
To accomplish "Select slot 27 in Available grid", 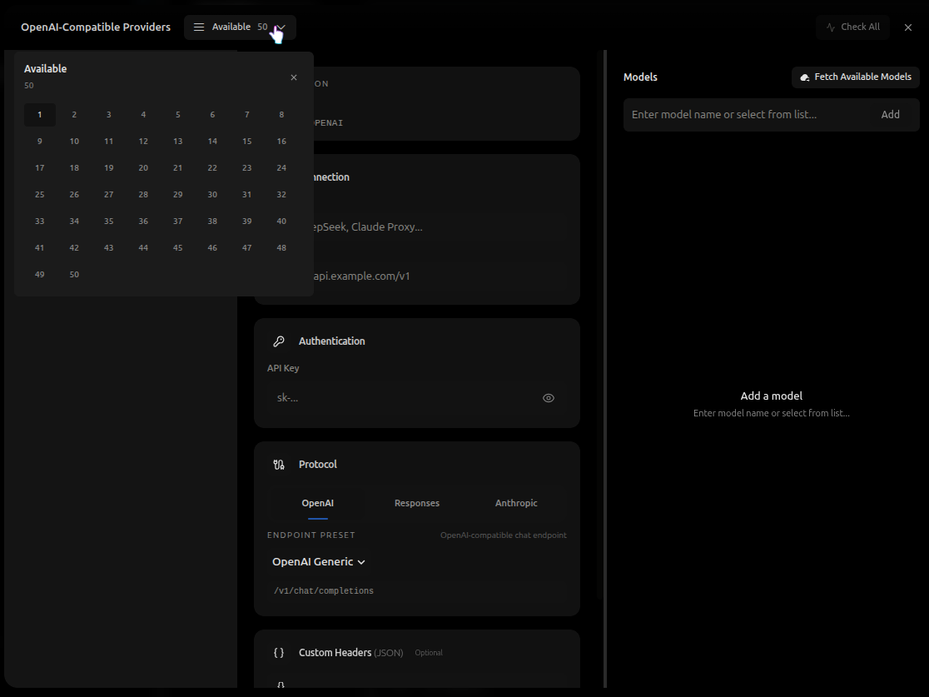I will (108, 195).
